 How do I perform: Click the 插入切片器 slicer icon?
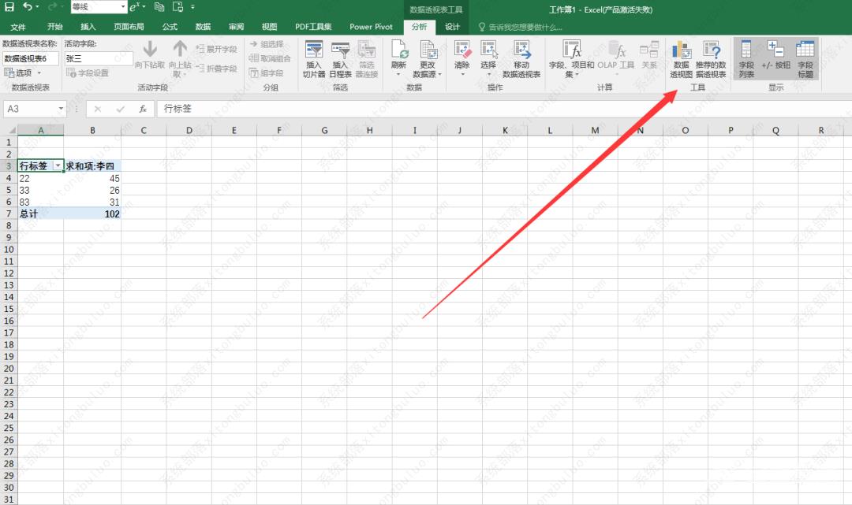pyautogui.click(x=313, y=58)
